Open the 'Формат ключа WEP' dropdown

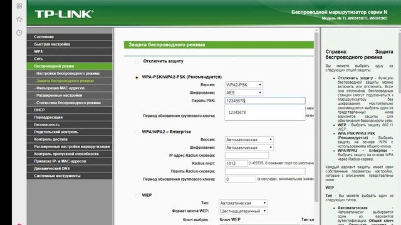click(x=243, y=211)
